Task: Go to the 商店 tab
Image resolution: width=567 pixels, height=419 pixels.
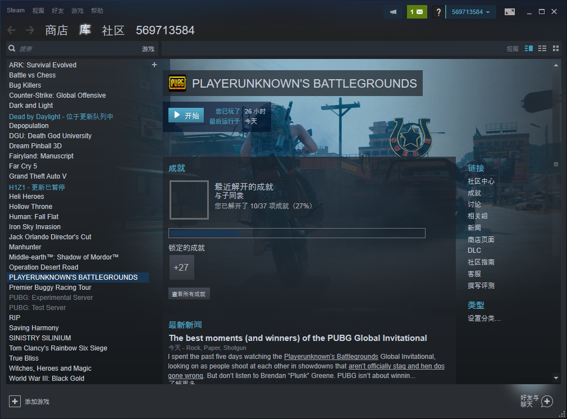Action: (x=56, y=30)
